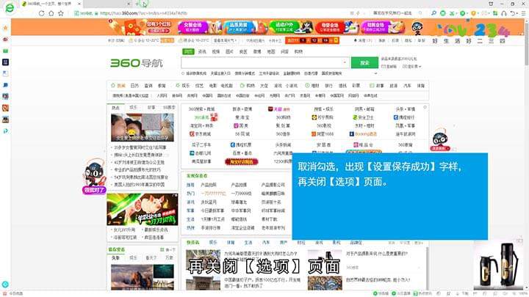Image resolution: width=529 pixels, height=297 pixels.
Task: Open a new tab with the plus button
Action: pyautogui.click(x=137, y=4)
